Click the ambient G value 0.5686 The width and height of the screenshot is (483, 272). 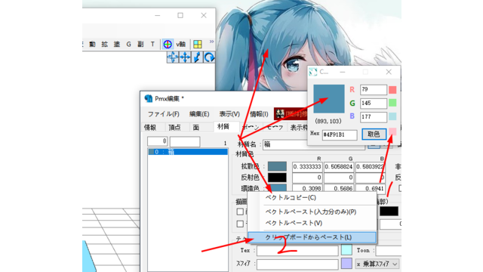tap(339, 188)
